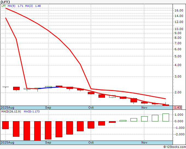The image size is (186, 149).
Task: Click the 0.000 MACD axis label
Action: click(x=179, y=121)
